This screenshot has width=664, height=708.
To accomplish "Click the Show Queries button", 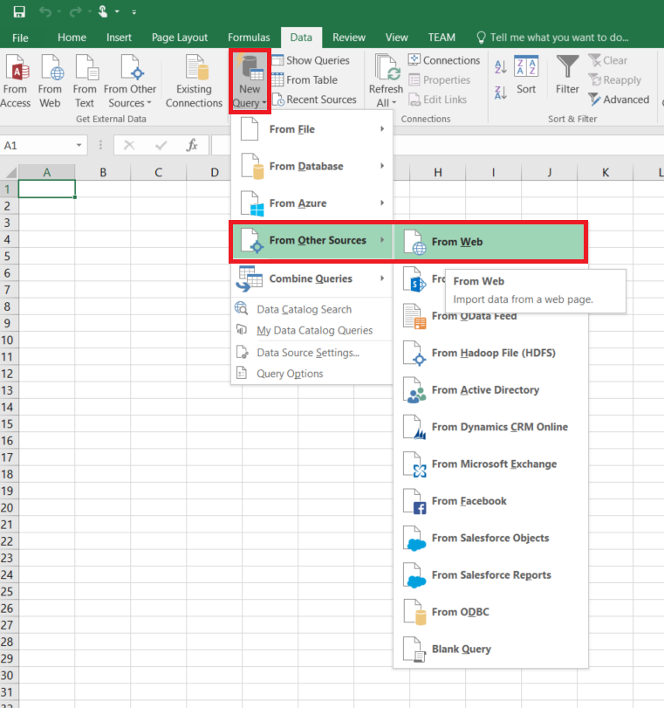I will click(x=311, y=60).
